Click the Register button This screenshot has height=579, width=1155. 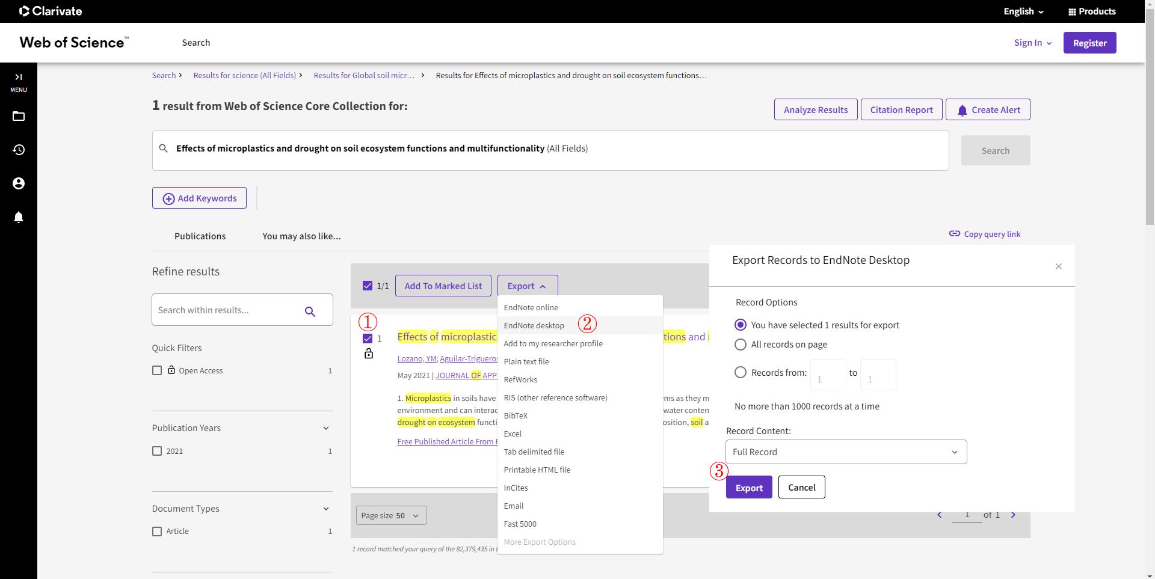(x=1089, y=43)
